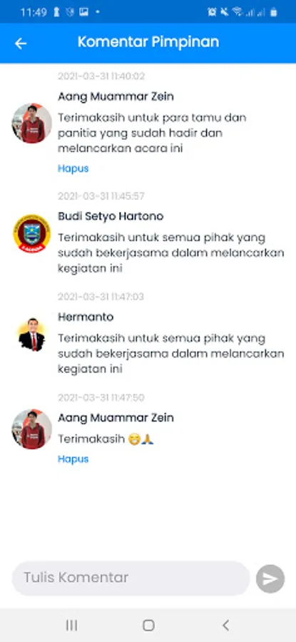The image size is (296, 642).
Task: Tap gallery notification icon in status bar
Action: tap(83, 12)
